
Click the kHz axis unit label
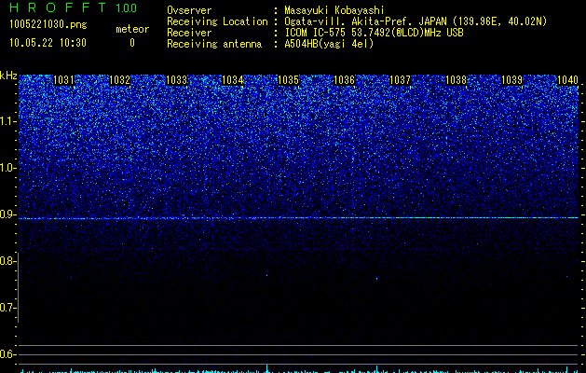(8, 76)
